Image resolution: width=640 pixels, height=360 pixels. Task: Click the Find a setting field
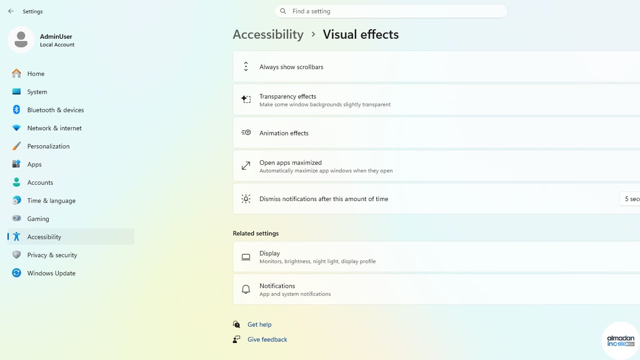[x=391, y=11]
